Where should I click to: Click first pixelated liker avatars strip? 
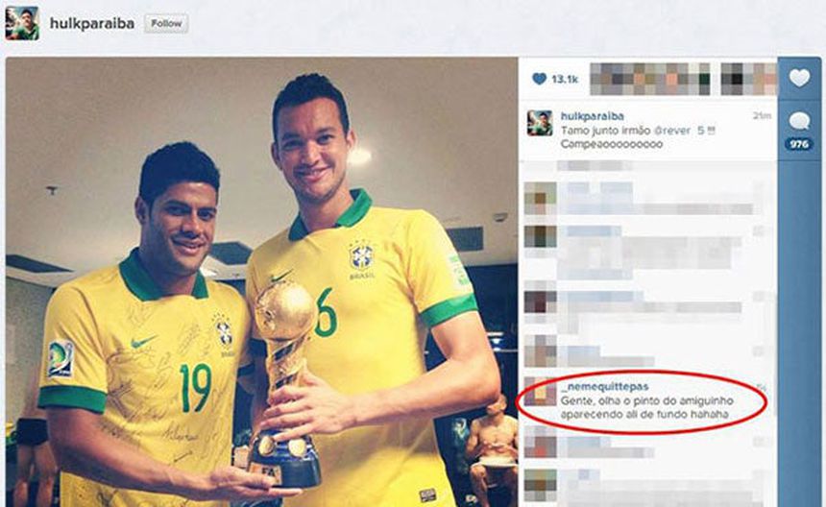[x=650, y=79]
